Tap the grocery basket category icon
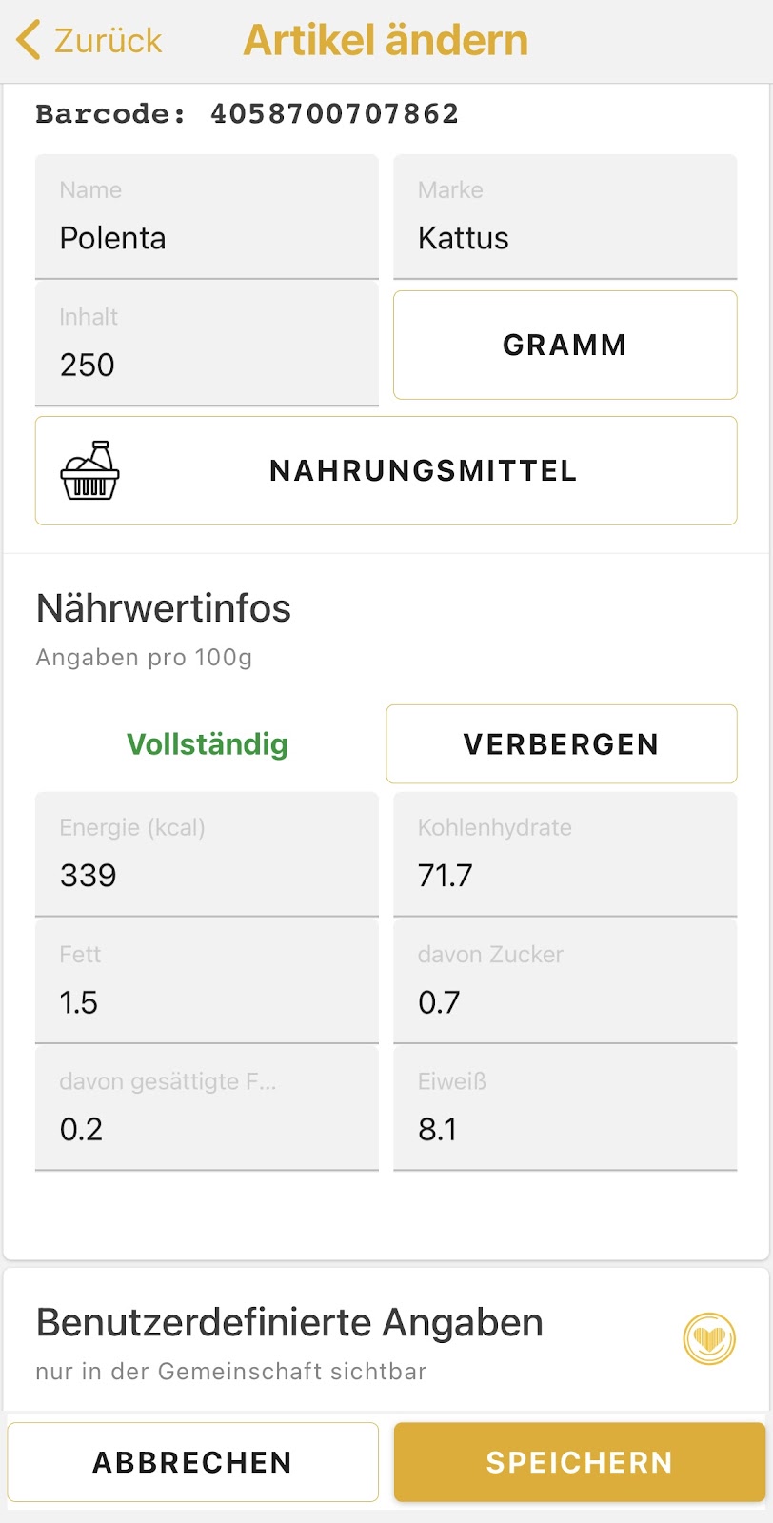 click(90, 470)
